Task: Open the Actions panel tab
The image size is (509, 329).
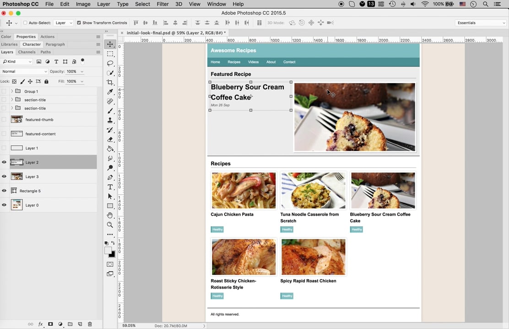Action: tap(48, 37)
